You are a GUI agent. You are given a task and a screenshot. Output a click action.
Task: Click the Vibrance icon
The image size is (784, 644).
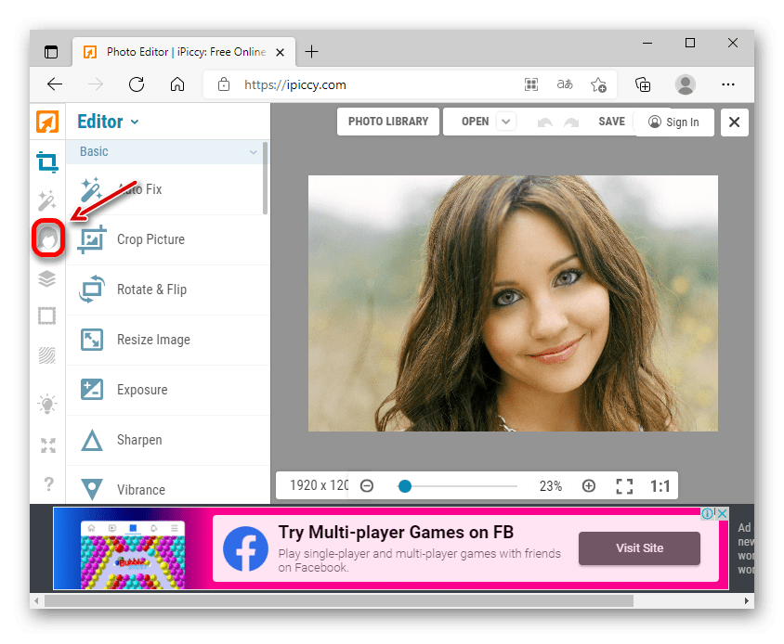tap(92, 489)
